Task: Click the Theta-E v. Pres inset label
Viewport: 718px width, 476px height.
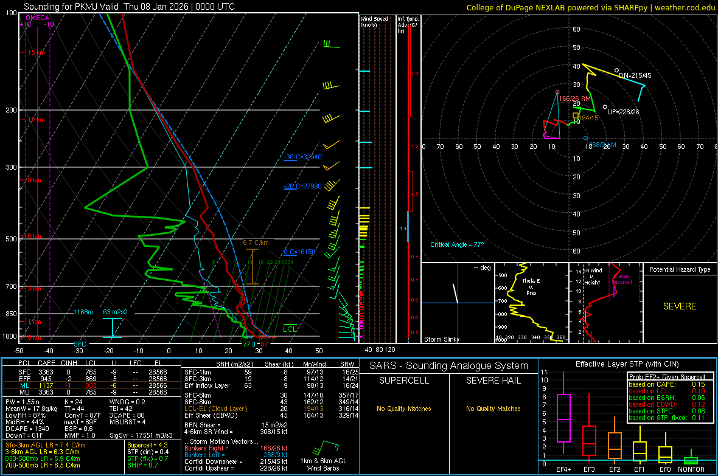Action: point(531,286)
